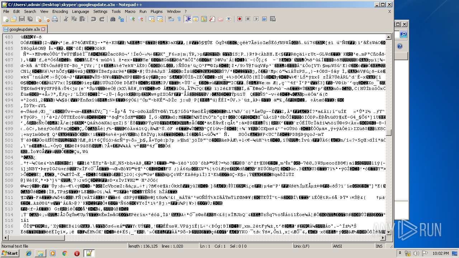Close the googleupdate.a3x tab with its red X
This screenshot has height=258, width=459.
pyautogui.click(x=43, y=29)
